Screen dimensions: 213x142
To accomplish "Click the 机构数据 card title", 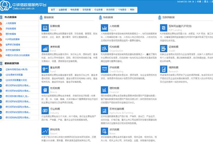I will pyautogui.click(x=114, y=47).
